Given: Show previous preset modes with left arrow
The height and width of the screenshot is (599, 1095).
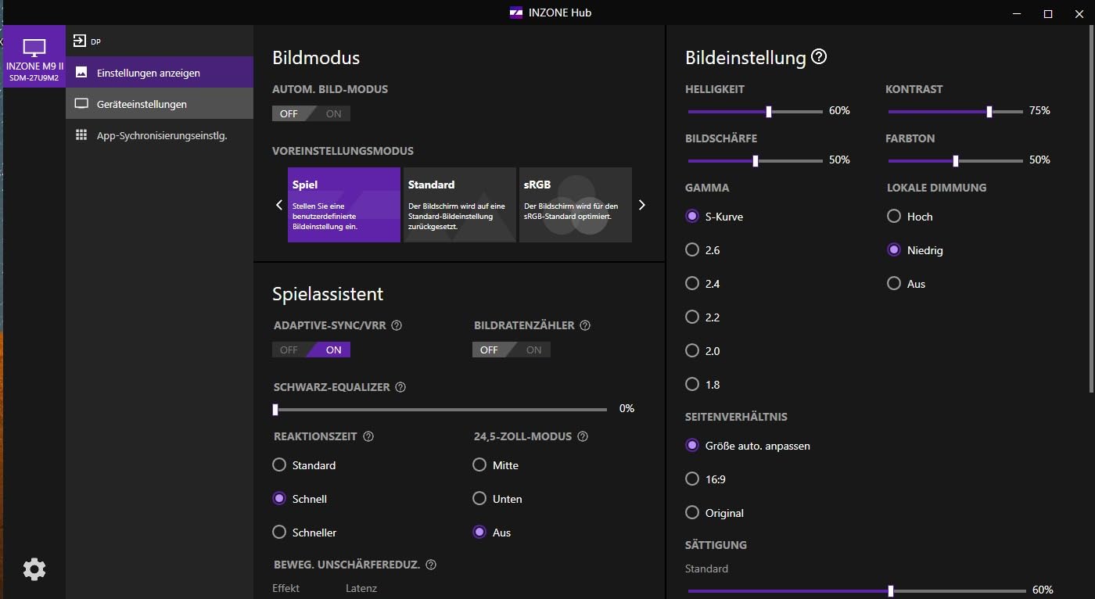Looking at the screenshot, I should [279, 205].
